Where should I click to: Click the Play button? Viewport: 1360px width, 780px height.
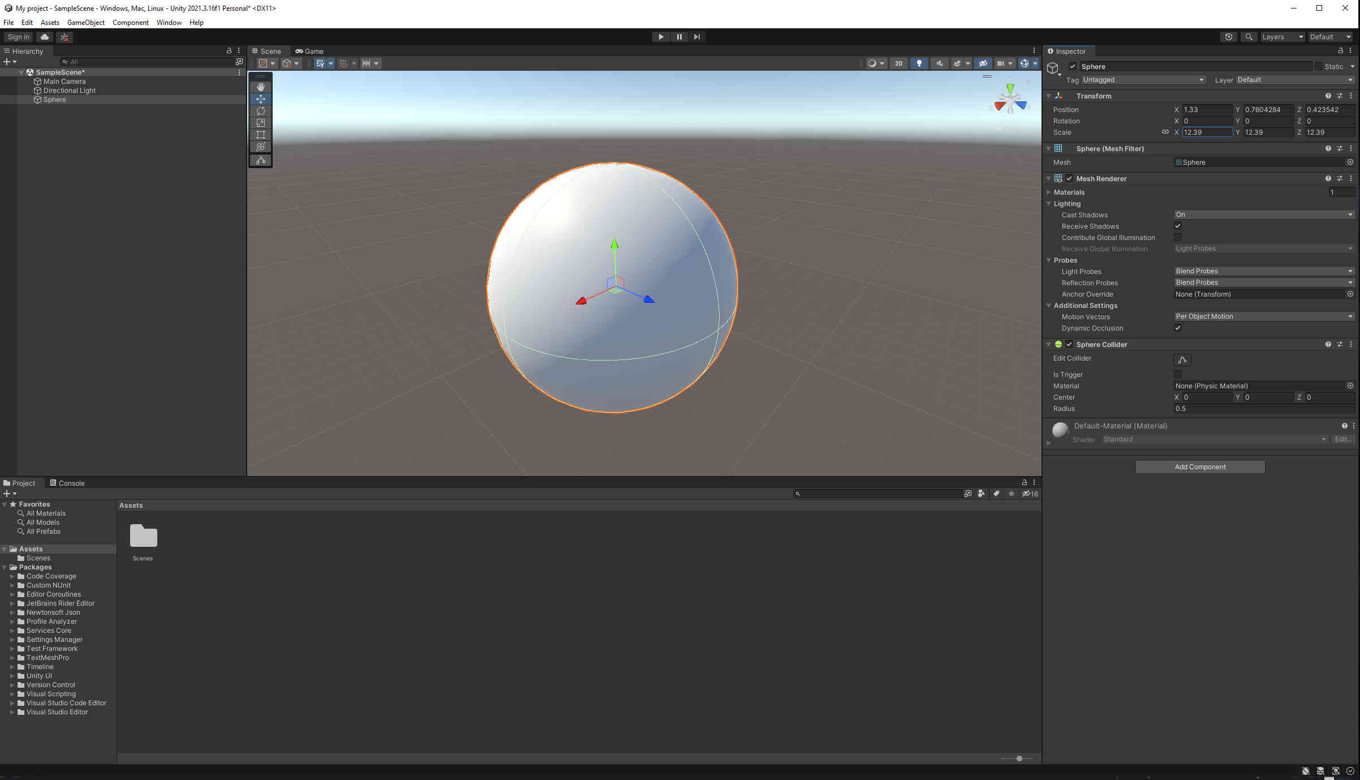tap(661, 37)
